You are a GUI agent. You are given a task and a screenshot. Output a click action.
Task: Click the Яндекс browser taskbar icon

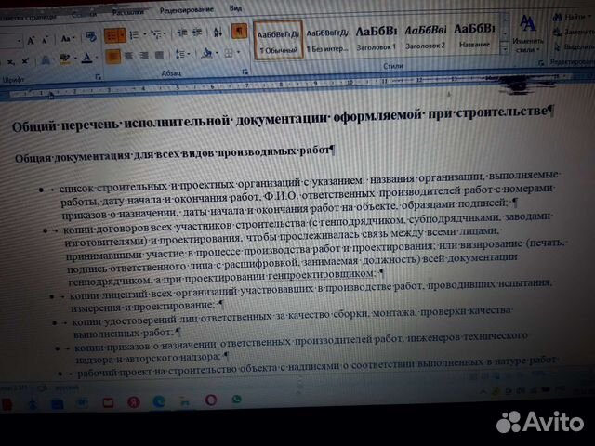133,402
